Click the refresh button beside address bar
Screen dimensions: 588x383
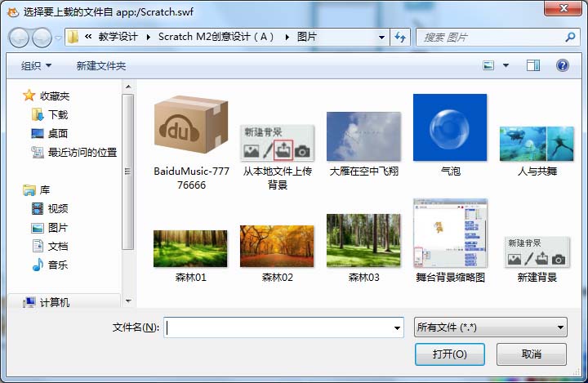[400, 38]
